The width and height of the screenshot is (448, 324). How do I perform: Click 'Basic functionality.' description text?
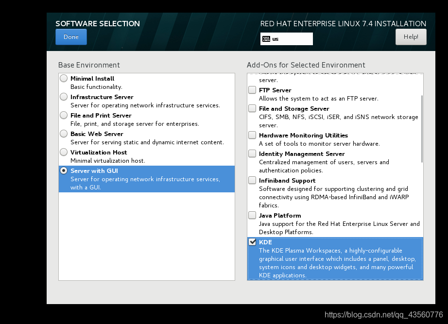click(96, 87)
